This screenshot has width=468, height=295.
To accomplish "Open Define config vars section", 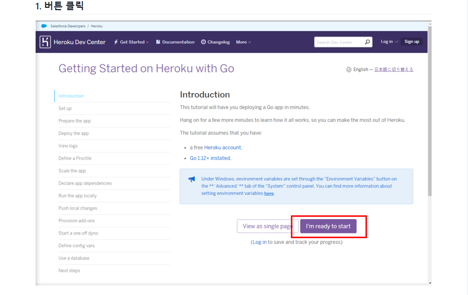I will 76,246.
